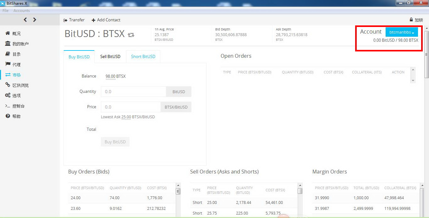
Task: Click the 1h Avg. Price value 25.1387
Action: (x=162, y=35)
